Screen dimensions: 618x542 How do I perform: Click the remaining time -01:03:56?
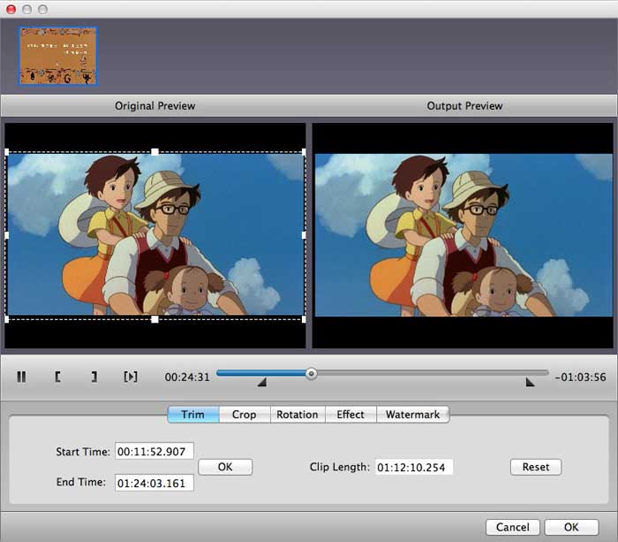(580, 377)
